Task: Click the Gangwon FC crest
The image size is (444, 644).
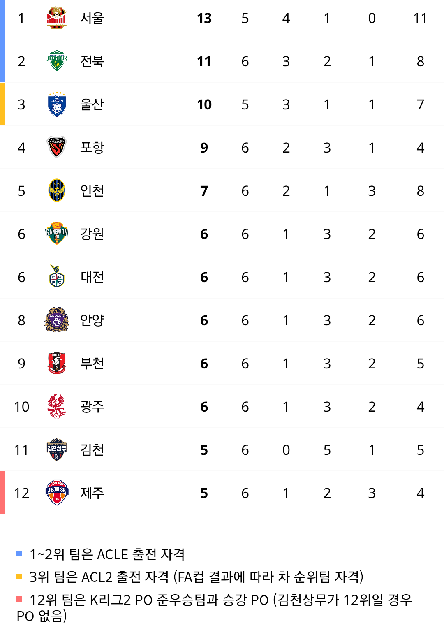Action: [57, 234]
